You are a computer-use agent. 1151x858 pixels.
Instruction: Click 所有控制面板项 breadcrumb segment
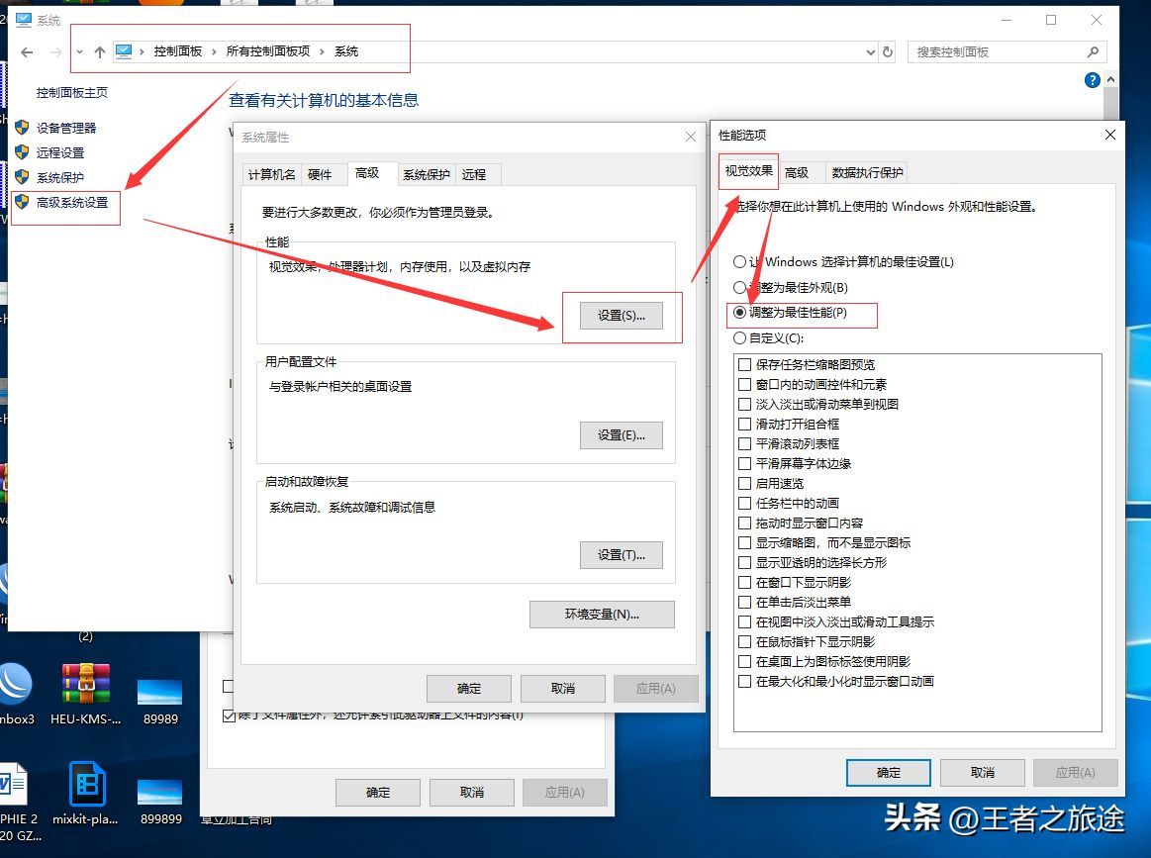pos(268,51)
